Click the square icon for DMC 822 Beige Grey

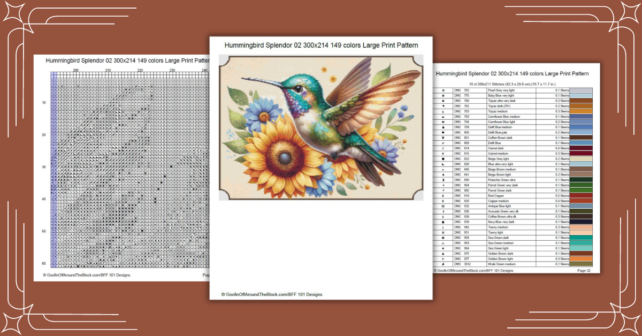443,159
